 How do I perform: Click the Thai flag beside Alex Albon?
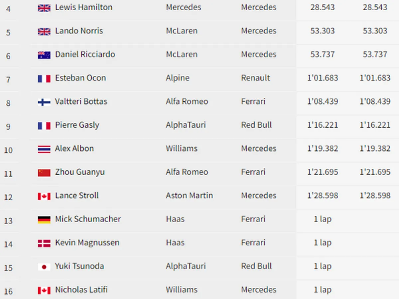tap(44, 149)
